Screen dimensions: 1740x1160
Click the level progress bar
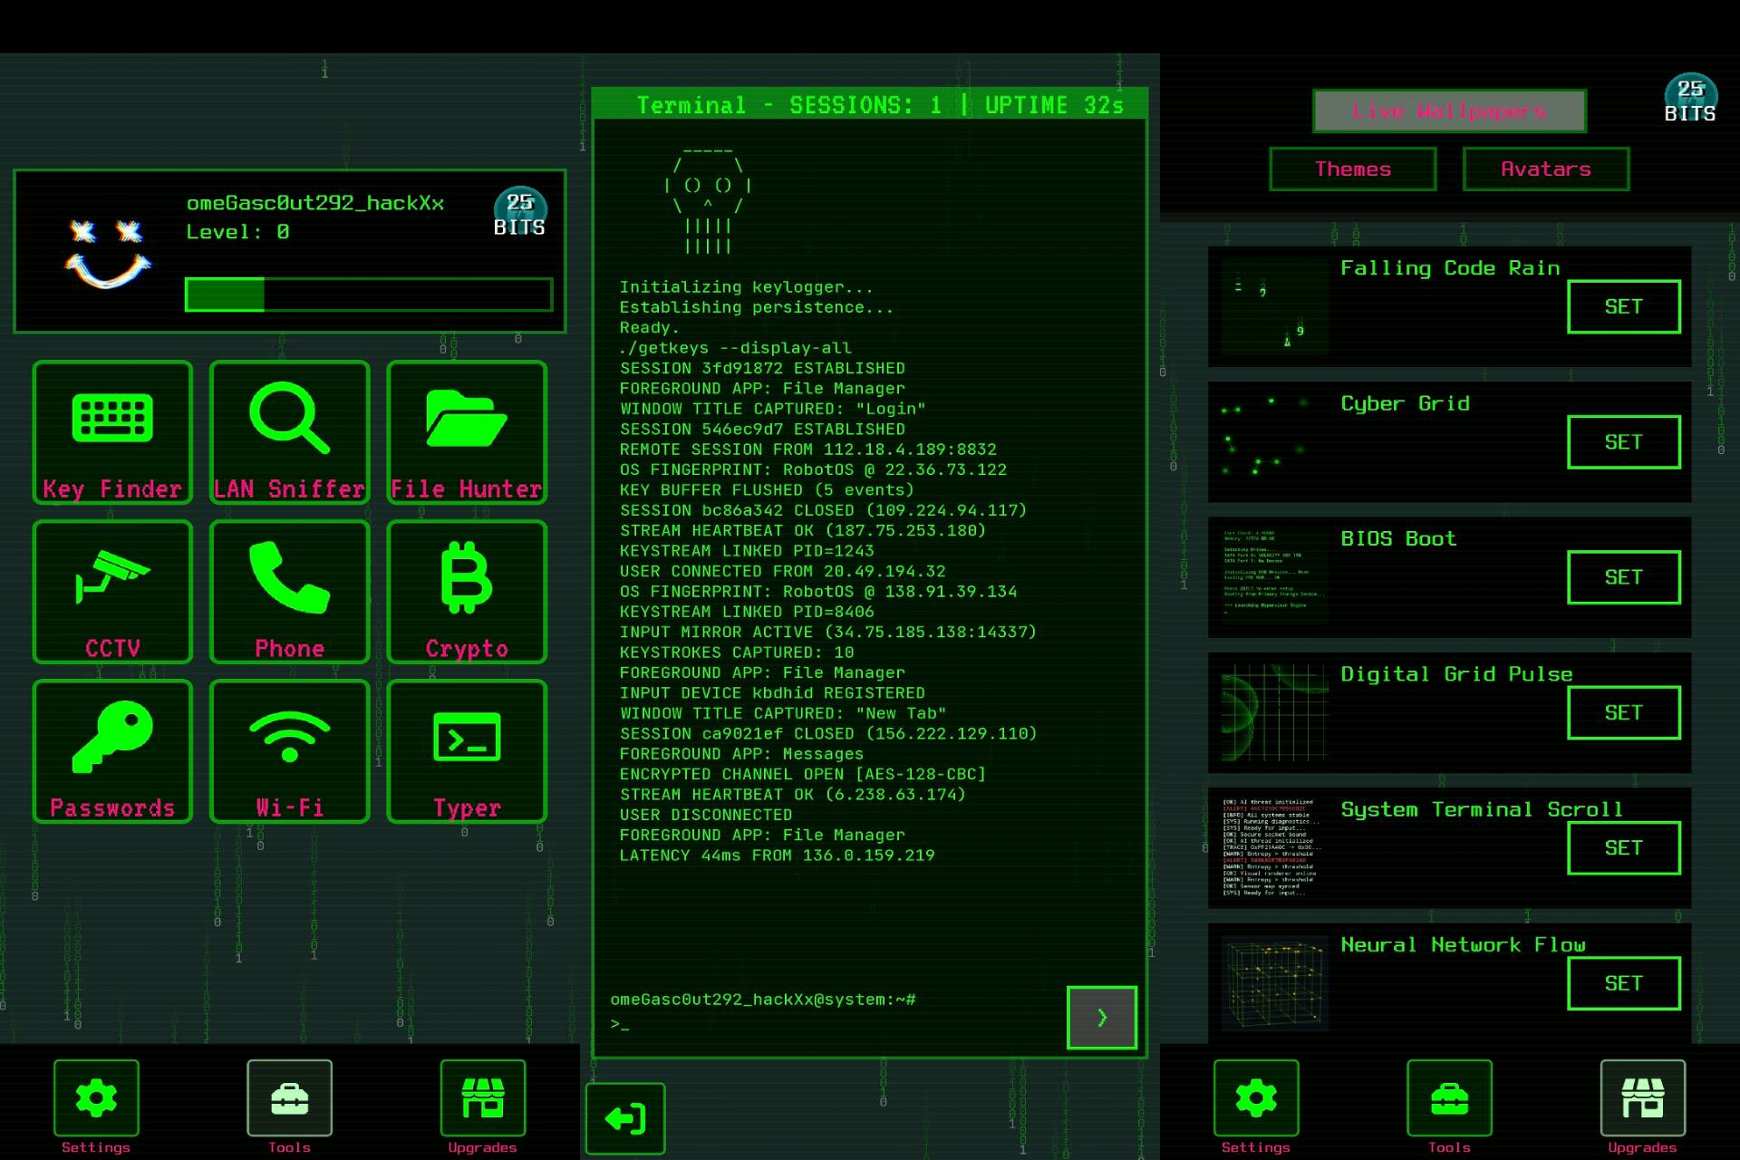pos(369,295)
